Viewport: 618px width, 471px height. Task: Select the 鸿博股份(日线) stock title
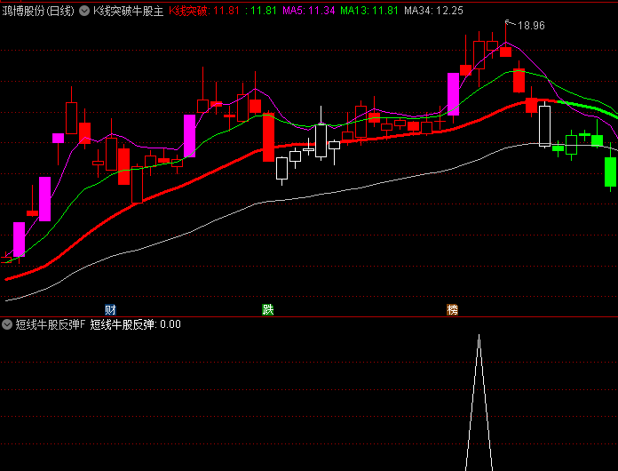(38, 11)
